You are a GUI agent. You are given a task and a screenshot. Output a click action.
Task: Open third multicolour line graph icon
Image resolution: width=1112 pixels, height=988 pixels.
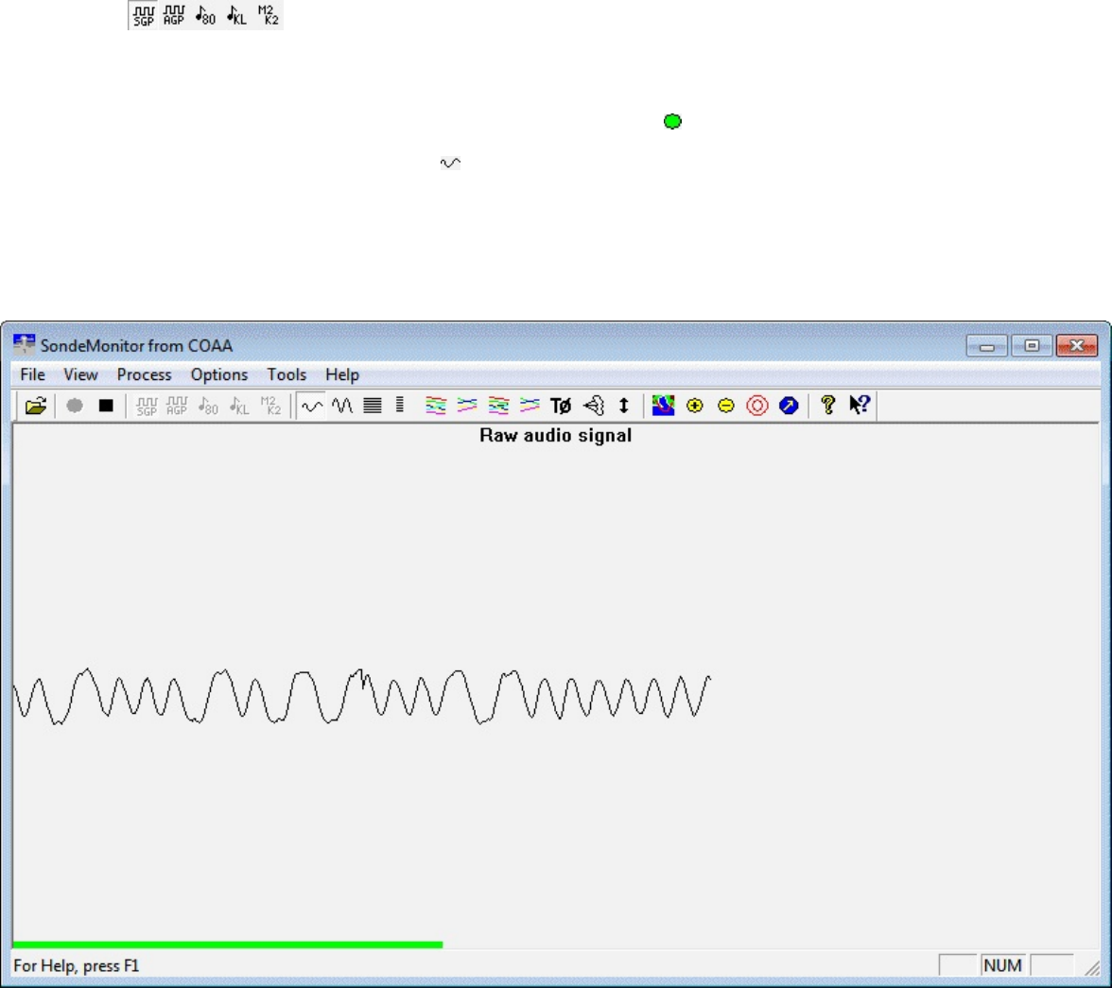click(x=498, y=406)
